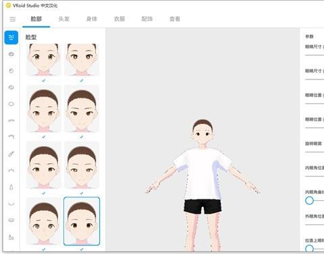Click the 脸型 panel heading
Viewport: 324px width, 254px height.
[31, 37]
